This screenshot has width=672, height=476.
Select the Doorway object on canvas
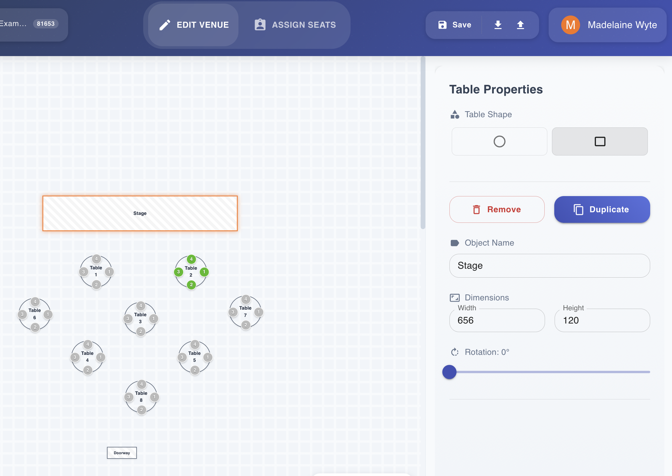click(x=122, y=453)
